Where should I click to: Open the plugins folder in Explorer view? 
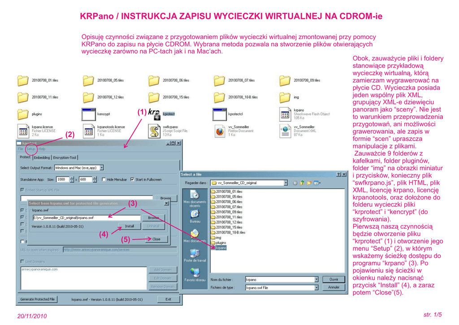click(x=23, y=114)
